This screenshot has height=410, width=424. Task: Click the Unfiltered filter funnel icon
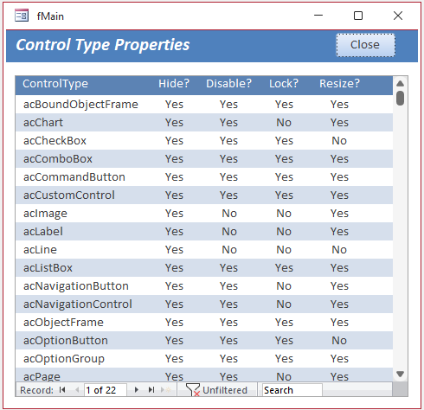click(x=193, y=390)
